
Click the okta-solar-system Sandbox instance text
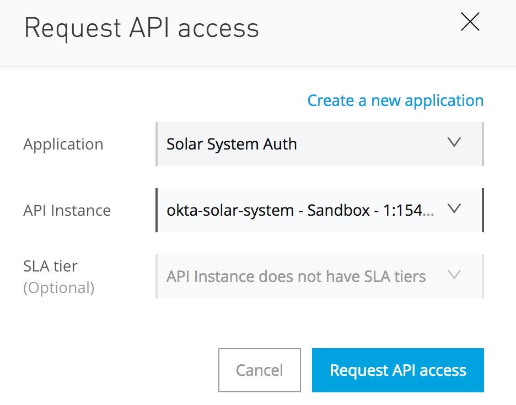click(x=299, y=210)
